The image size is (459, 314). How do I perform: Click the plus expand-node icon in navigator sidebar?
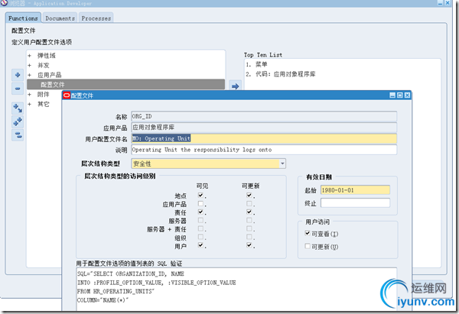point(18,75)
